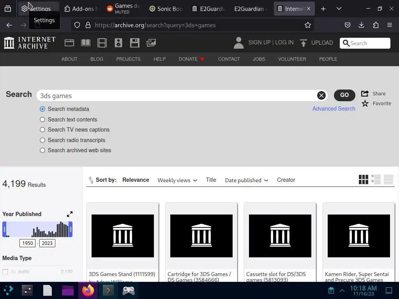Screen dimensions: 399x299
Task: Open a new browser tab
Action: pyautogui.click(x=323, y=9)
